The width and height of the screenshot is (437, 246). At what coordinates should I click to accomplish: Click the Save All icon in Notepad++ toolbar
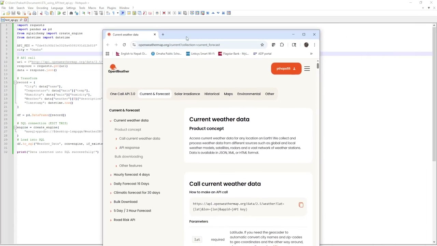click(18, 13)
